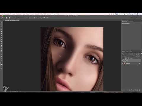Viewport: 142px width, 106px height.
Task: Open the Photoshop CC application menu
Action: [x=8, y=14]
